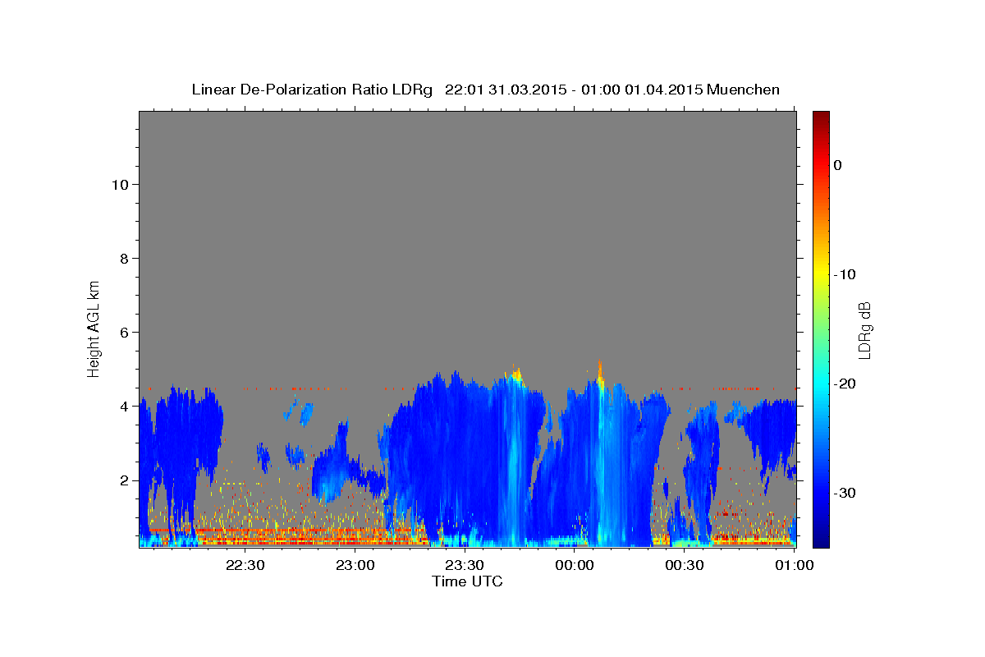Viewport: 985px width, 657px height.
Task: Click the "LDRg dB" colorbar label
Action: tap(864, 330)
